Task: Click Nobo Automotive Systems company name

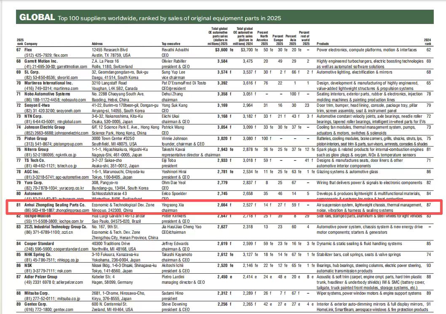Action: point(47,94)
